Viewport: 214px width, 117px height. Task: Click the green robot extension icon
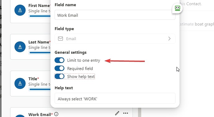[177, 8]
